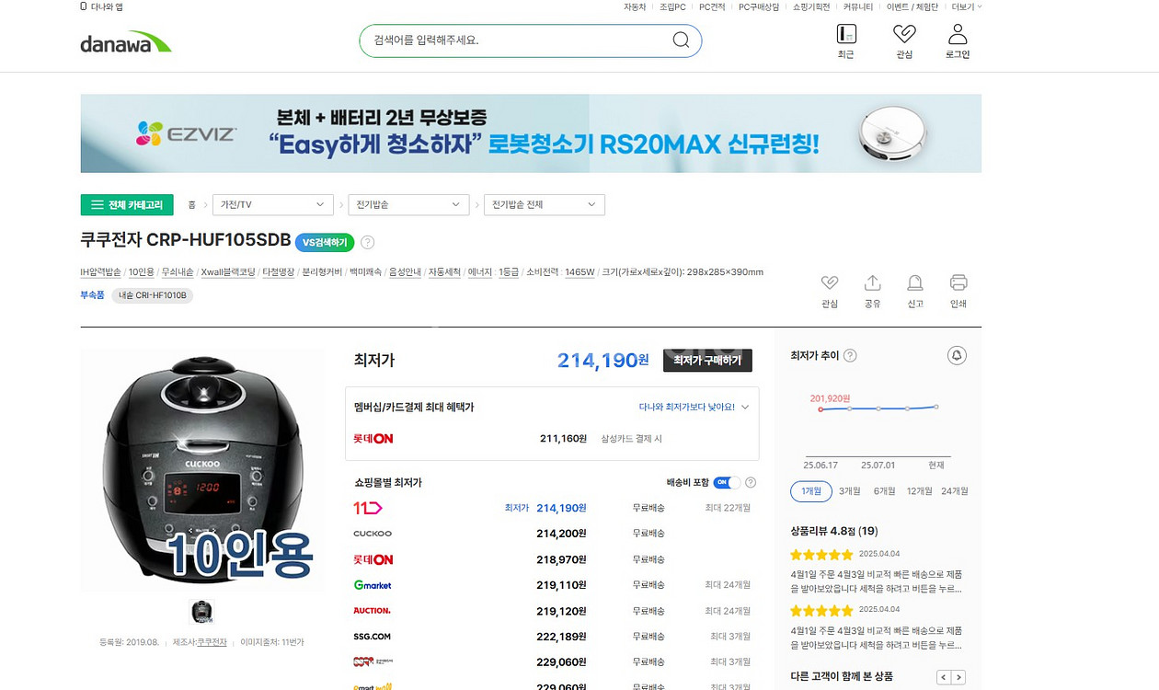Open the 전기밥솥 전체 dropdown
Viewport: 1159px width, 690px height.
point(545,204)
